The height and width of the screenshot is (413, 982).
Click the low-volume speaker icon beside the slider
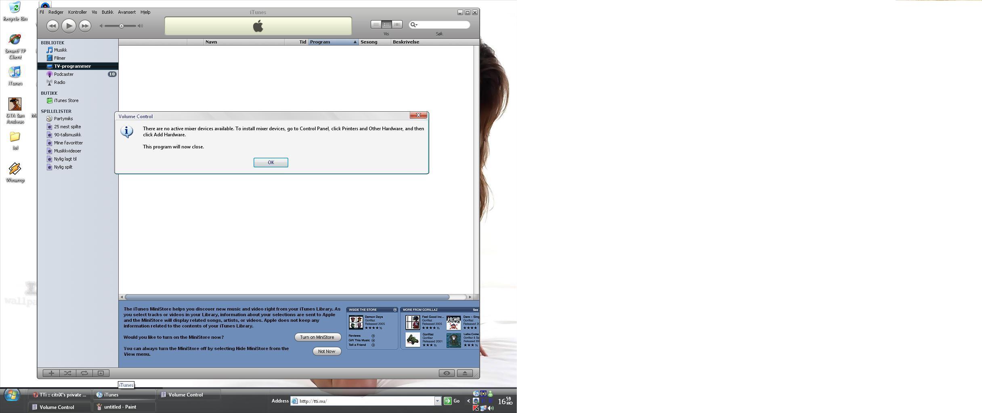101,26
